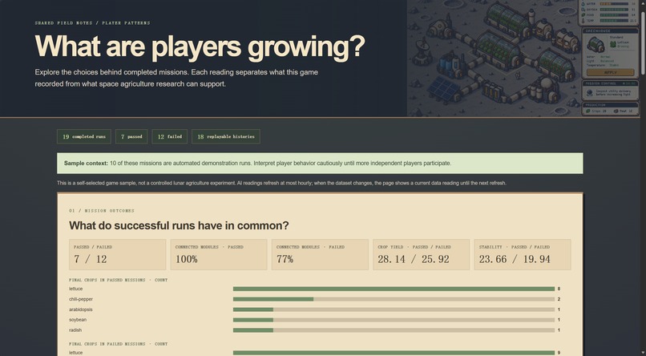
Task: Click 'Shared field notes / Player patterns' breadcrumb
Action: tap(93, 23)
